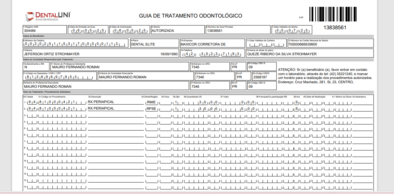Image resolution: width=394 pixels, height=194 pixels.
Task: Click the quantity 1 in row 1
Action: point(176,102)
